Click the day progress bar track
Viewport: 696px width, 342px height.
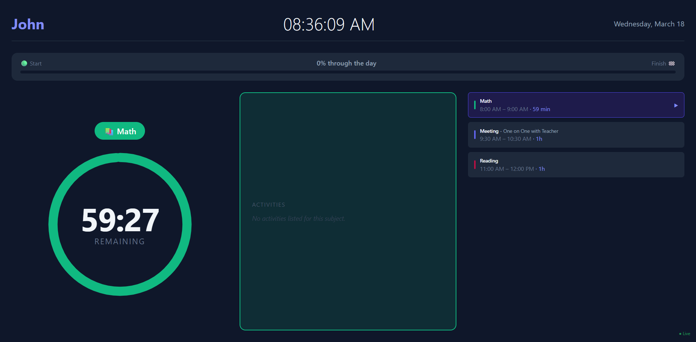coord(348,72)
